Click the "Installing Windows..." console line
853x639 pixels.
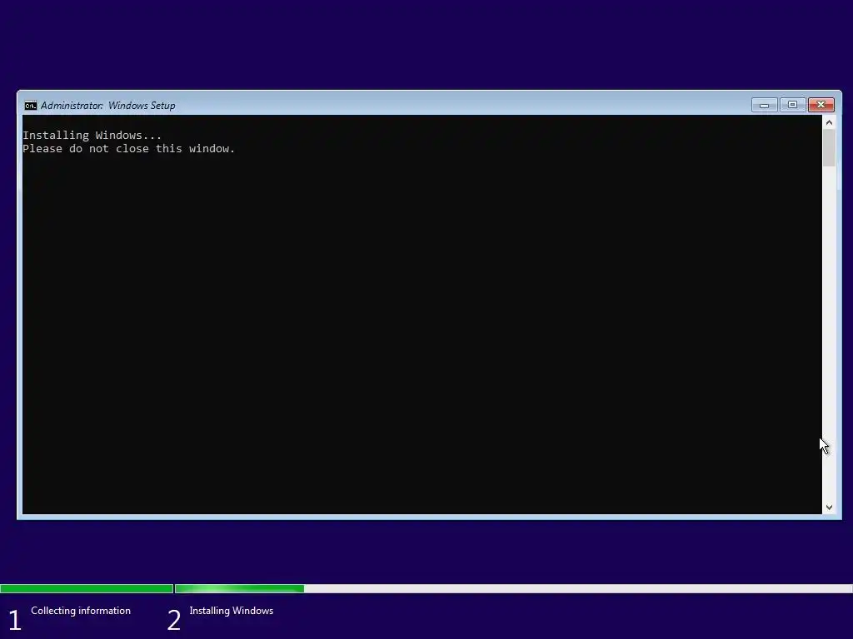92,136
